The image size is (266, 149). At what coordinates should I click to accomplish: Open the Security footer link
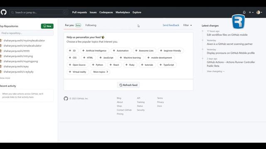click(x=140, y=110)
